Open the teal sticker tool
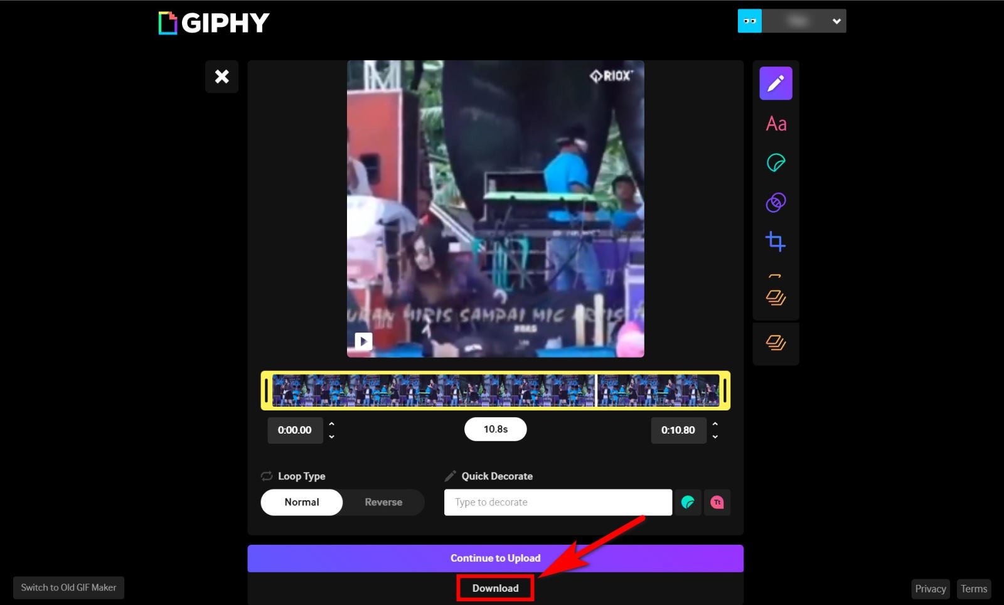 (776, 163)
